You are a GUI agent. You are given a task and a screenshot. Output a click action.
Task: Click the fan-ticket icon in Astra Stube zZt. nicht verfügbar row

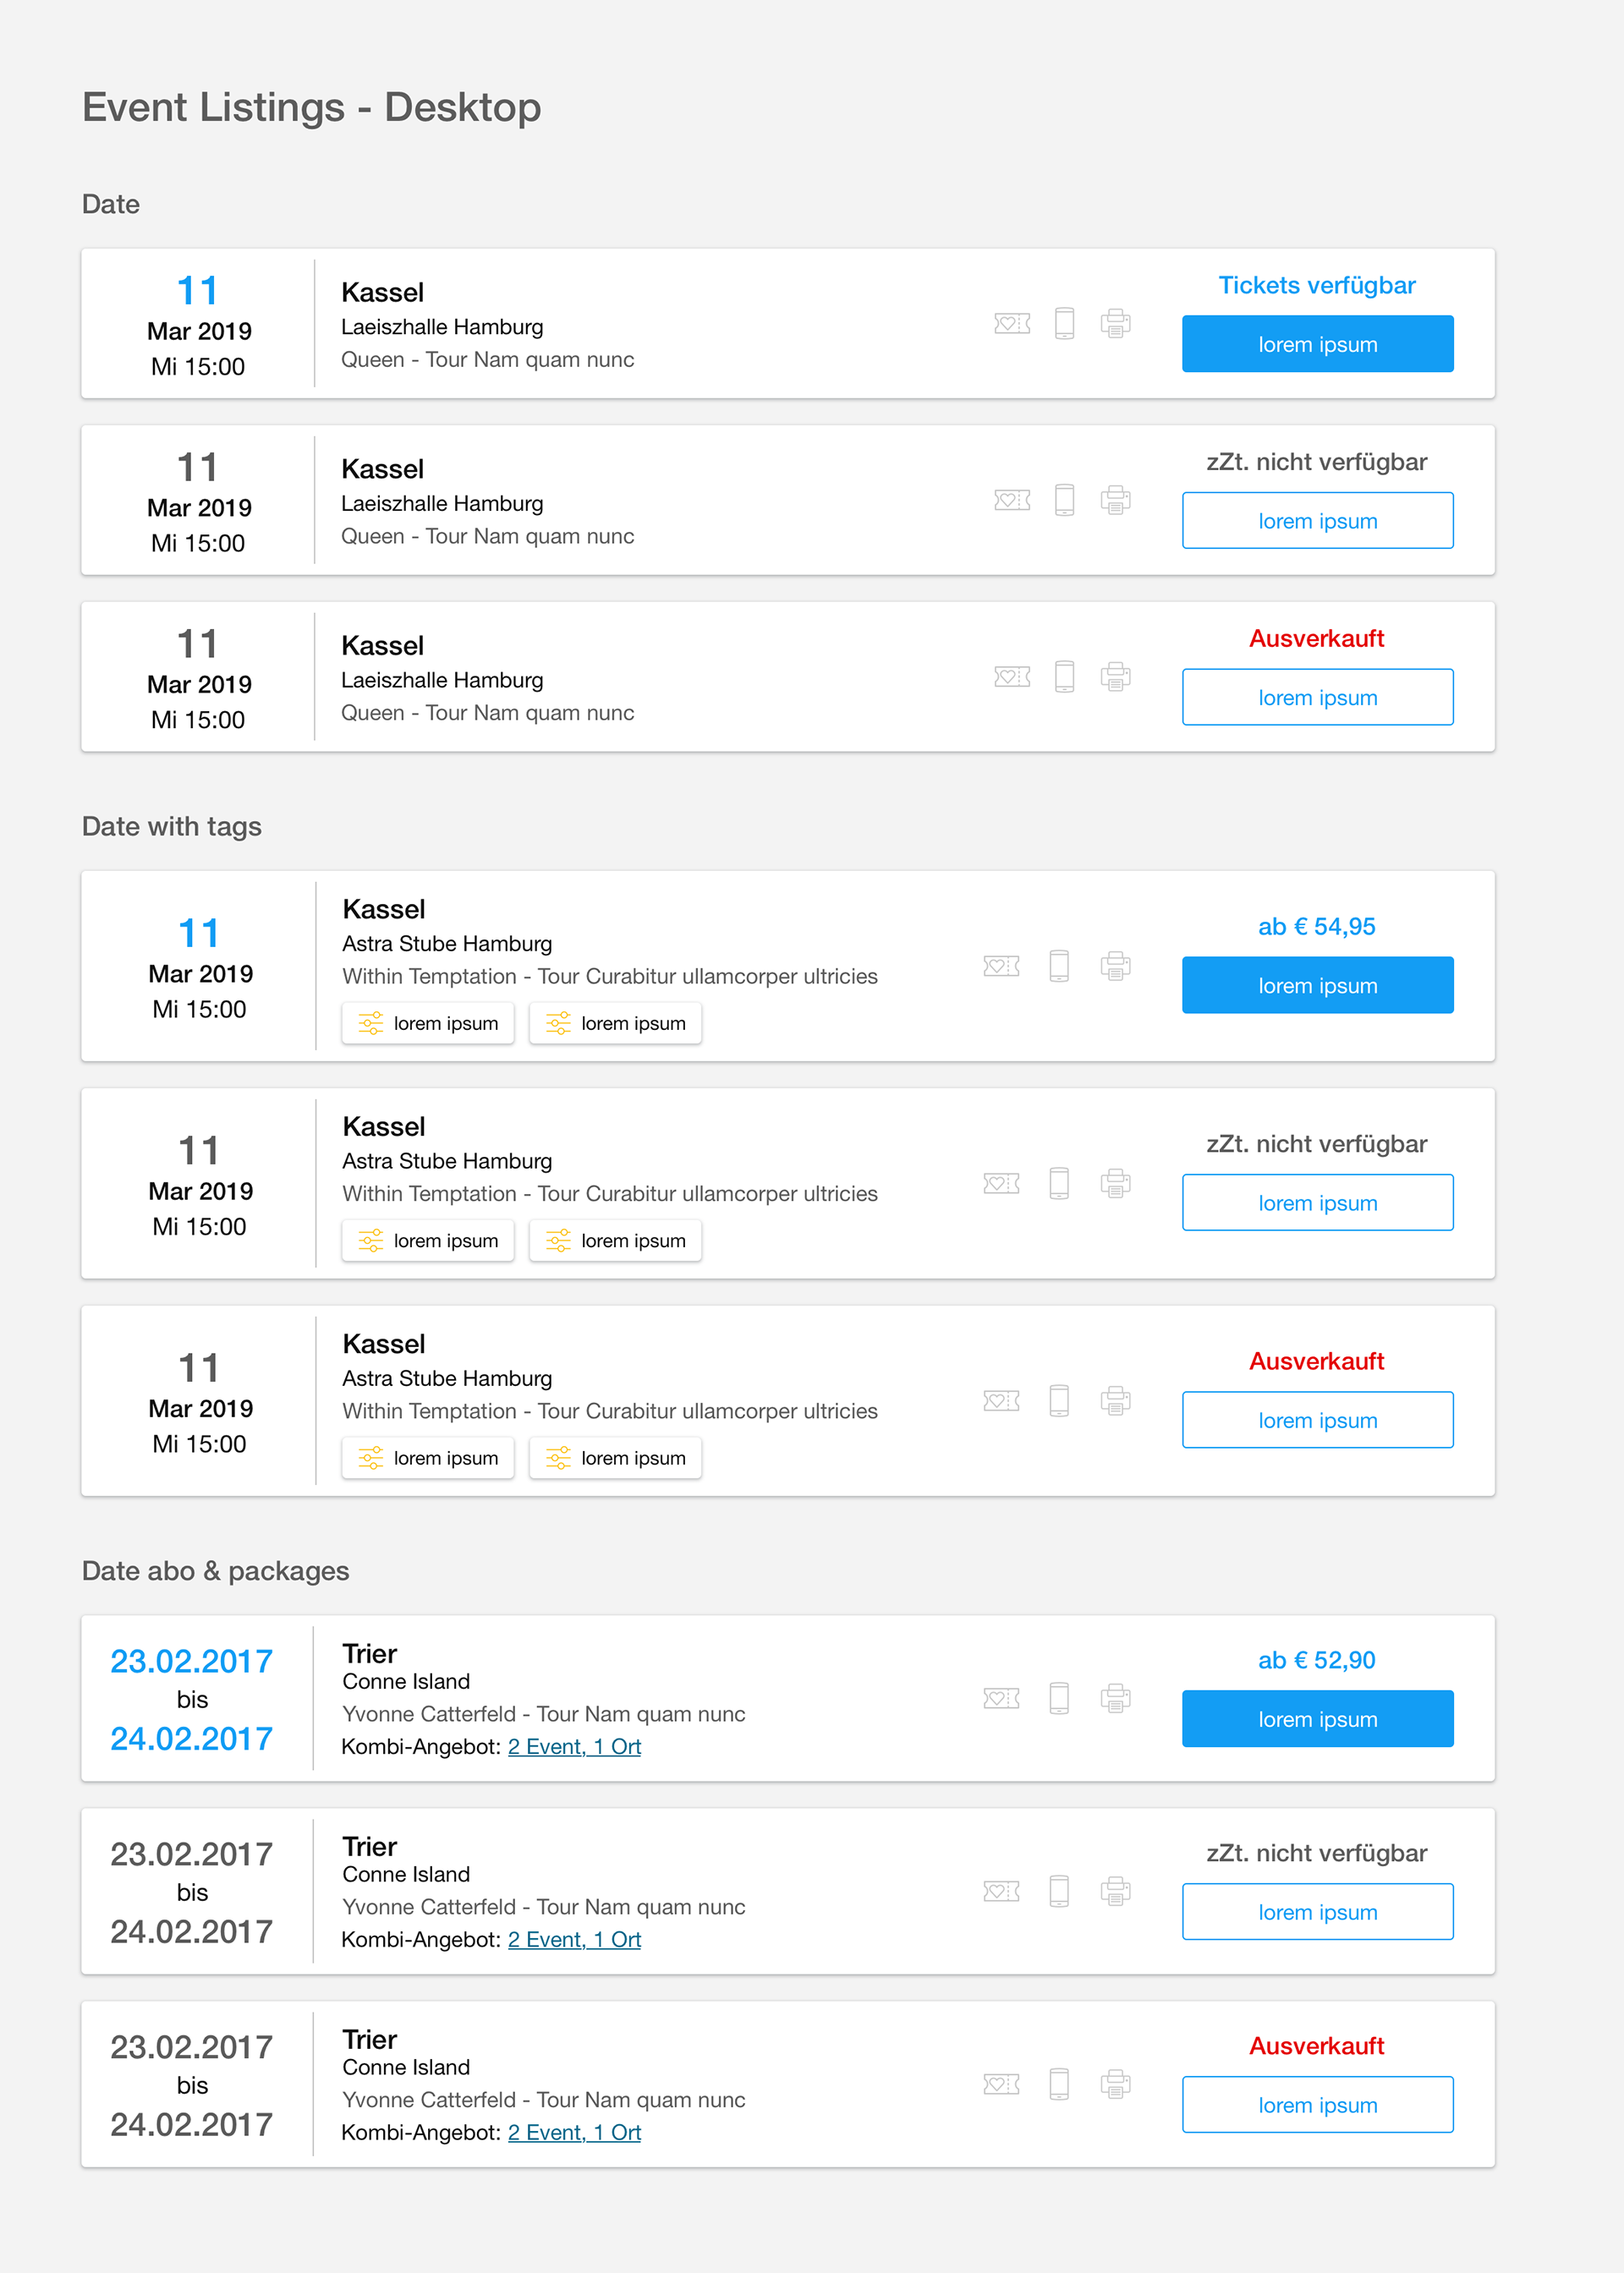(1001, 1184)
